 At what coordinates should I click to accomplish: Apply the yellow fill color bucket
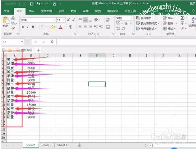(x=53, y=27)
